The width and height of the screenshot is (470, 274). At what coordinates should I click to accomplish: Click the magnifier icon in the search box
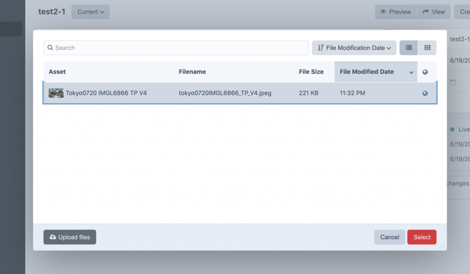coord(51,48)
